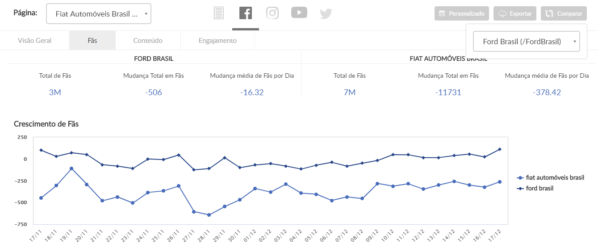Go to the Conteúdo tab
Viewport: 598px width, 248px height.
tap(148, 41)
